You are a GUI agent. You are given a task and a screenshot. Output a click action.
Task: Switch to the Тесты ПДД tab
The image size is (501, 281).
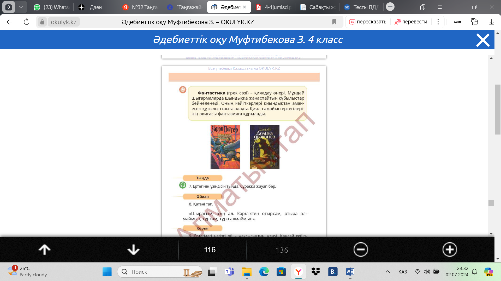pyautogui.click(x=361, y=7)
